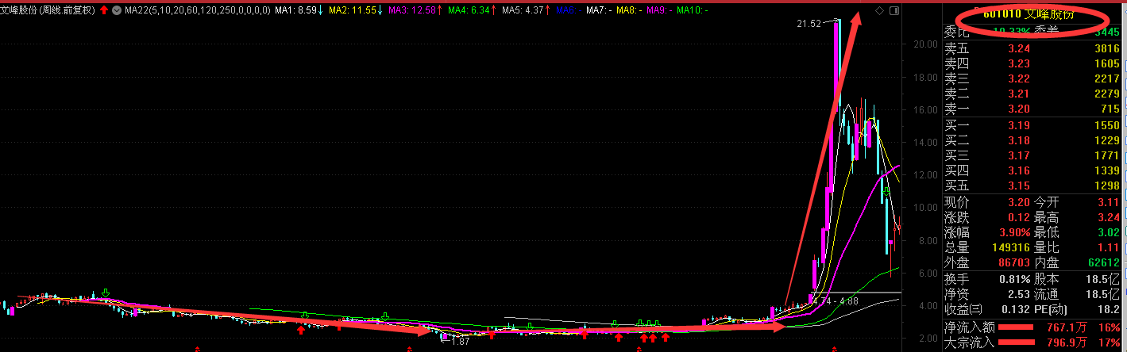
Task: Click the 净流入额 amount 767.1万
Action: pyautogui.click(x=1067, y=326)
